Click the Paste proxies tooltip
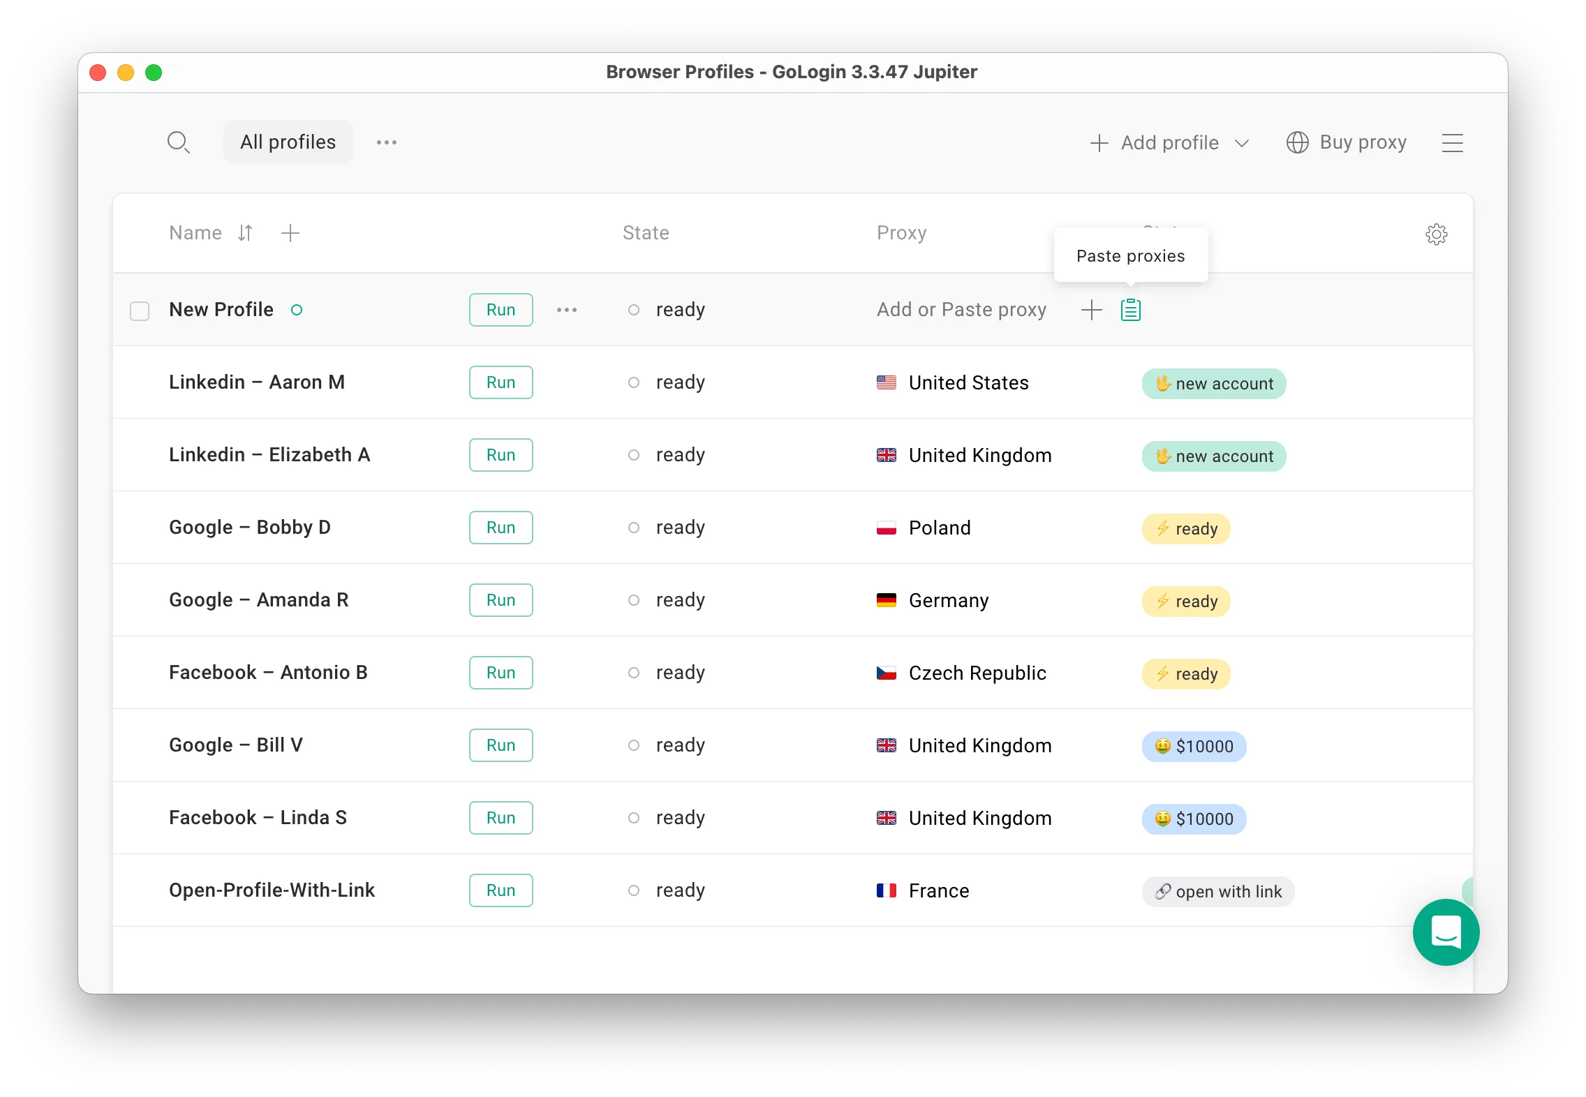 coord(1131,255)
